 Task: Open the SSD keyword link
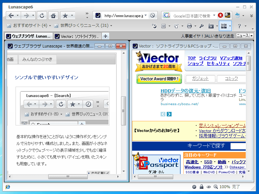pyautogui.click(x=208, y=162)
